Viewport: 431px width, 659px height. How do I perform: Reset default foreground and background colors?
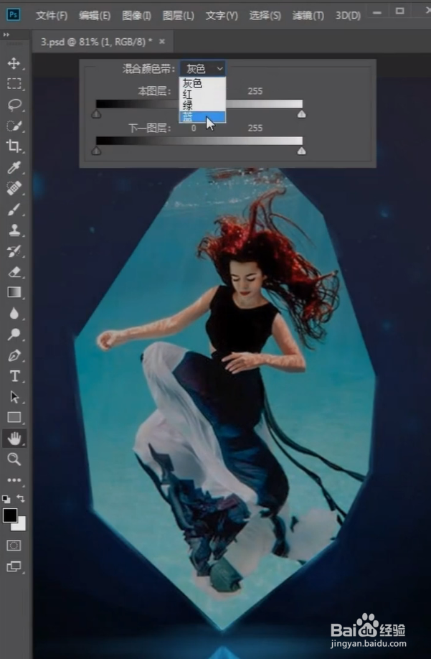click(6, 499)
